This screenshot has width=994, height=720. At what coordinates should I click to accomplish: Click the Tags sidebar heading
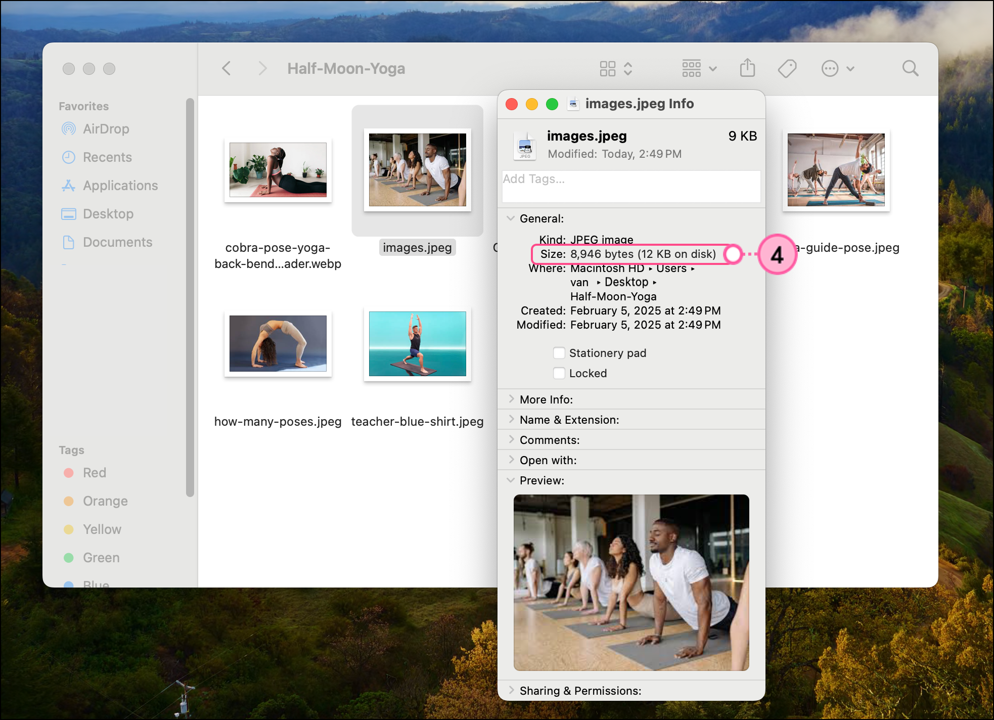(x=71, y=450)
